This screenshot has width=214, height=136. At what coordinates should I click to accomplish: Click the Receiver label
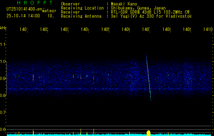point(70,12)
